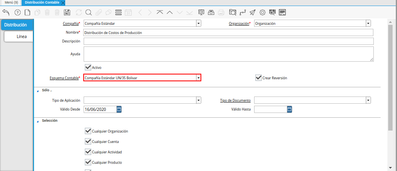The height and width of the screenshot is (171, 397).
Task: Open the Compañía dropdown arrow
Action: tap(199, 24)
